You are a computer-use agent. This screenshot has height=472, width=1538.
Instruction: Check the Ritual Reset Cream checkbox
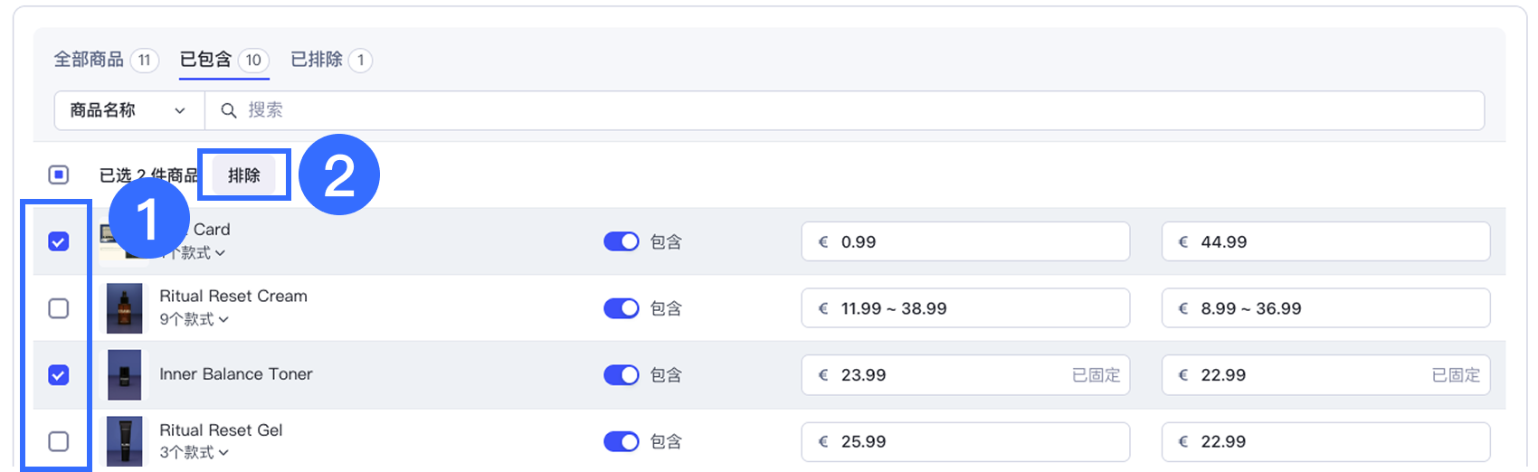[59, 308]
